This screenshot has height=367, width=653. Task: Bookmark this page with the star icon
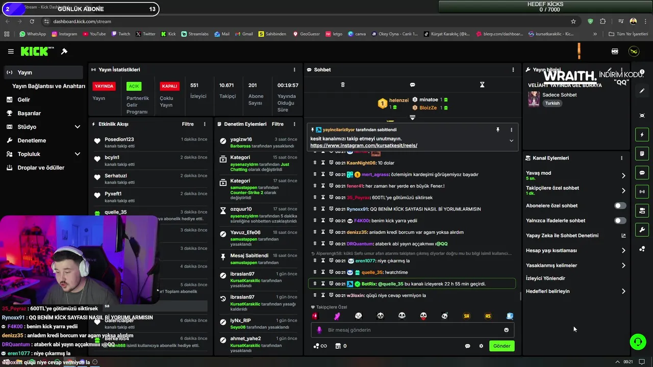pos(573,21)
